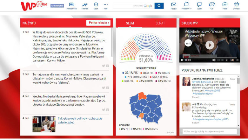
Task: Focus the Google search input field
Action: click(x=134, y=6)
